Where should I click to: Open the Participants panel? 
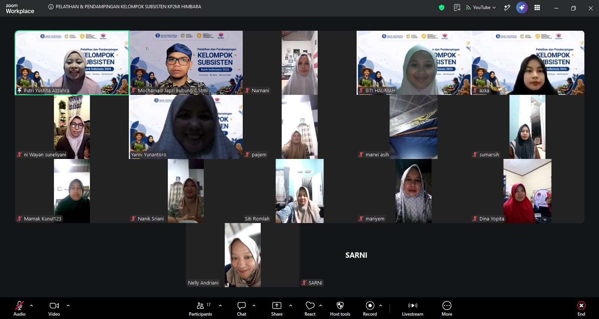click(x=200, y=309)
